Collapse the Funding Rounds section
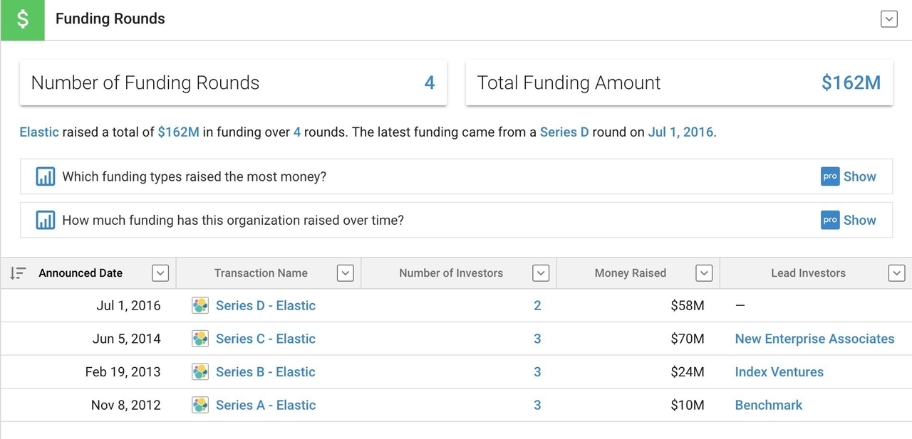Screen dimensions: 912x439 pos(888,19)
